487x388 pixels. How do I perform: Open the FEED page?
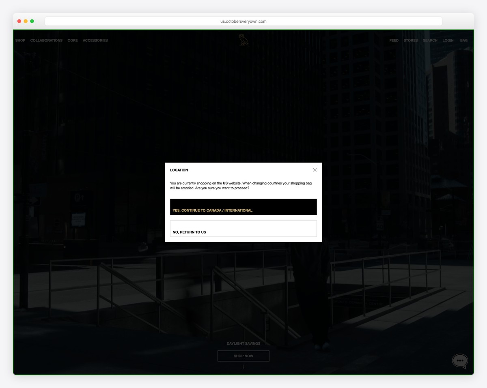click(394, 40)
